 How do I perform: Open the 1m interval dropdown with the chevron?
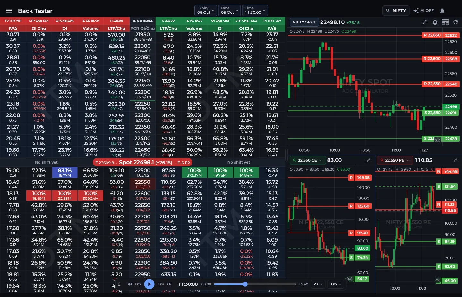click(x=336, y=284)
